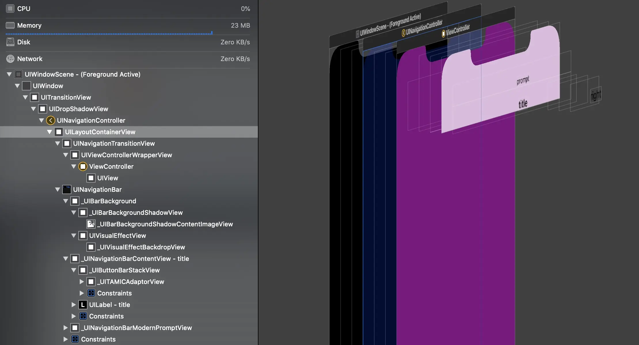Click _UIBarBackgroundShadowContentImageView image icon

coord(91,224)
